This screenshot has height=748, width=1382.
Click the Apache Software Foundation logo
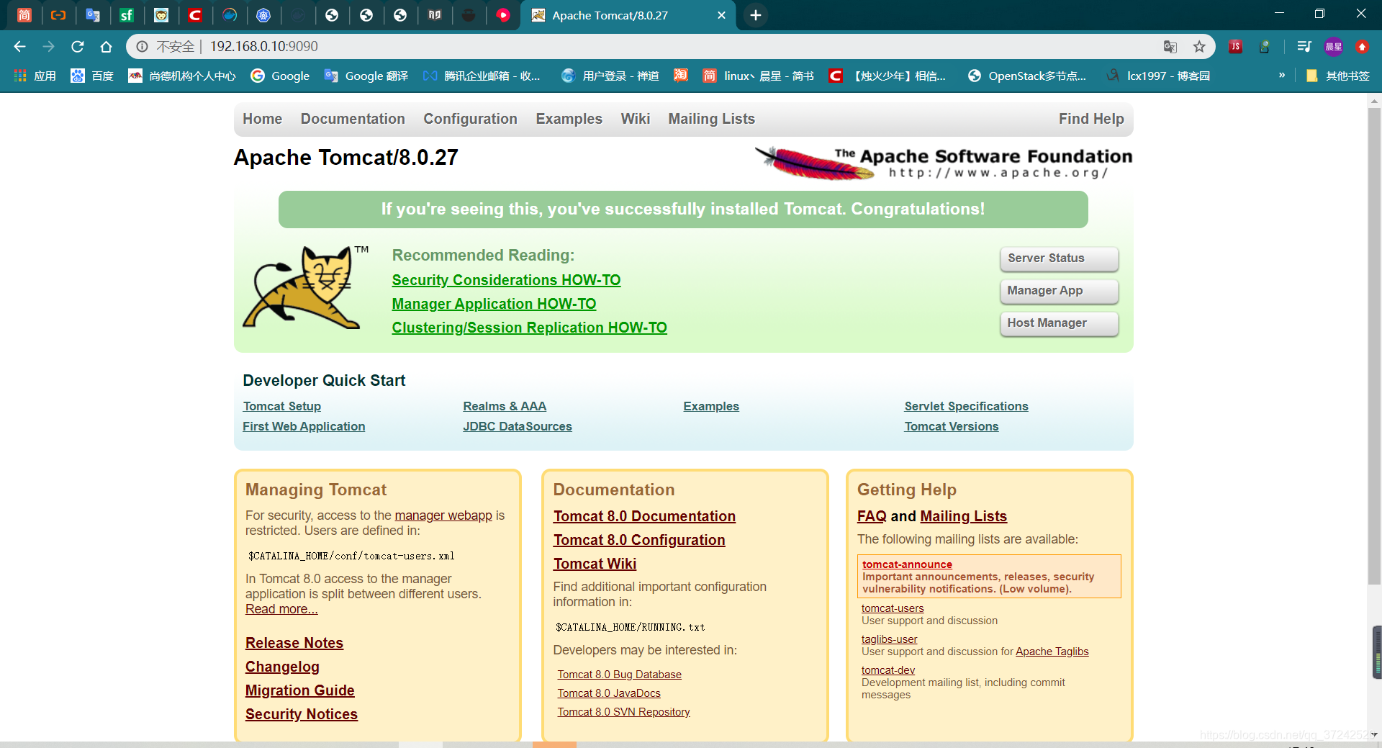943,163
